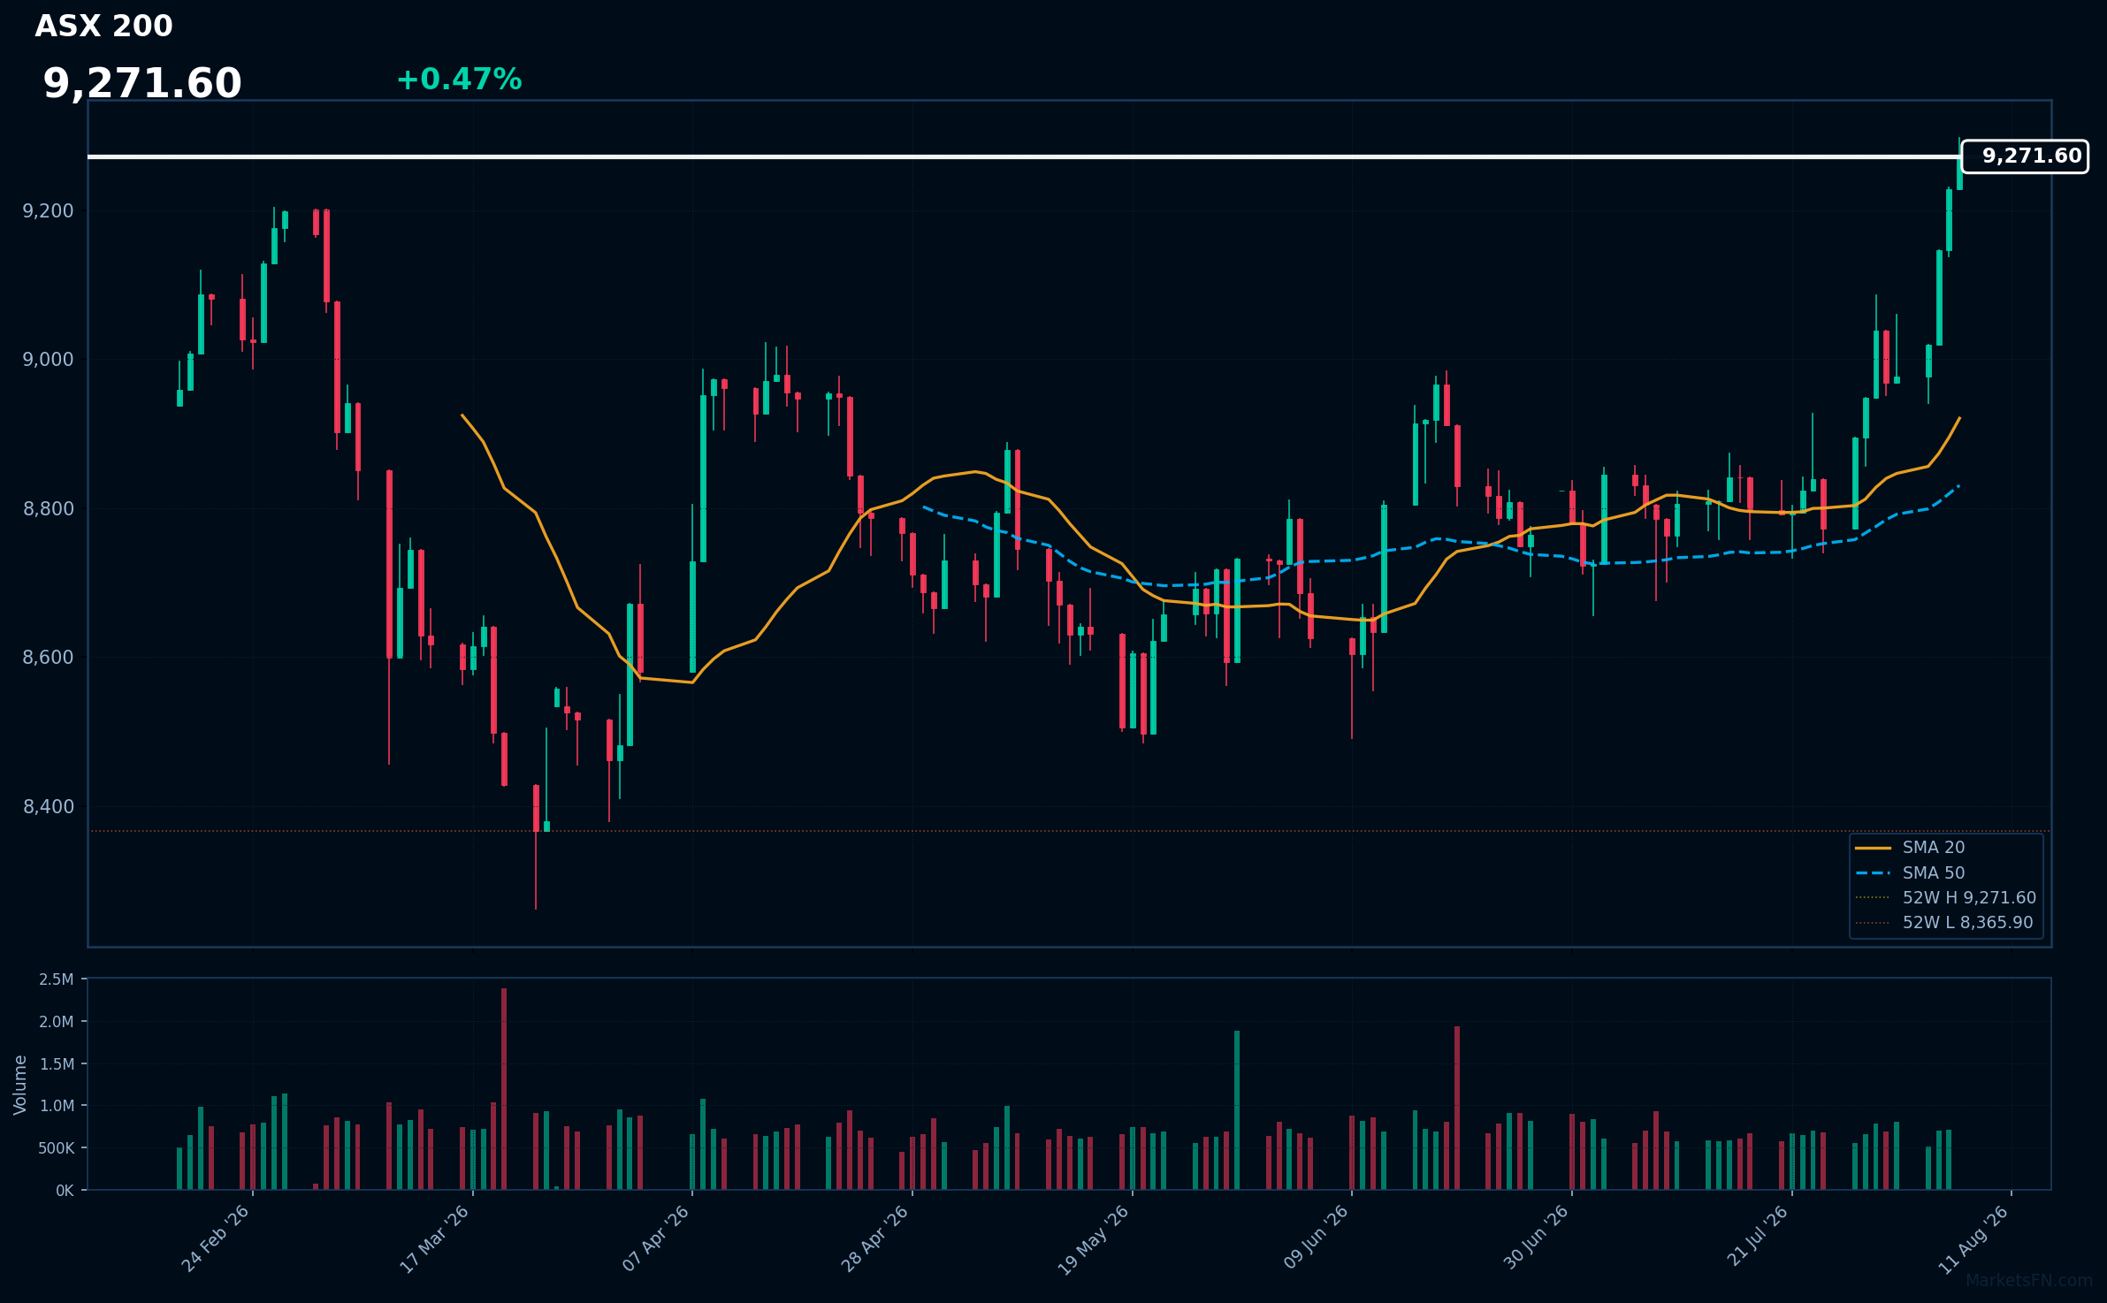Click the tallest red volume bar in March
Image resolution: width=2107 pixels, height=1303 pixels.
coord(504,1089)
